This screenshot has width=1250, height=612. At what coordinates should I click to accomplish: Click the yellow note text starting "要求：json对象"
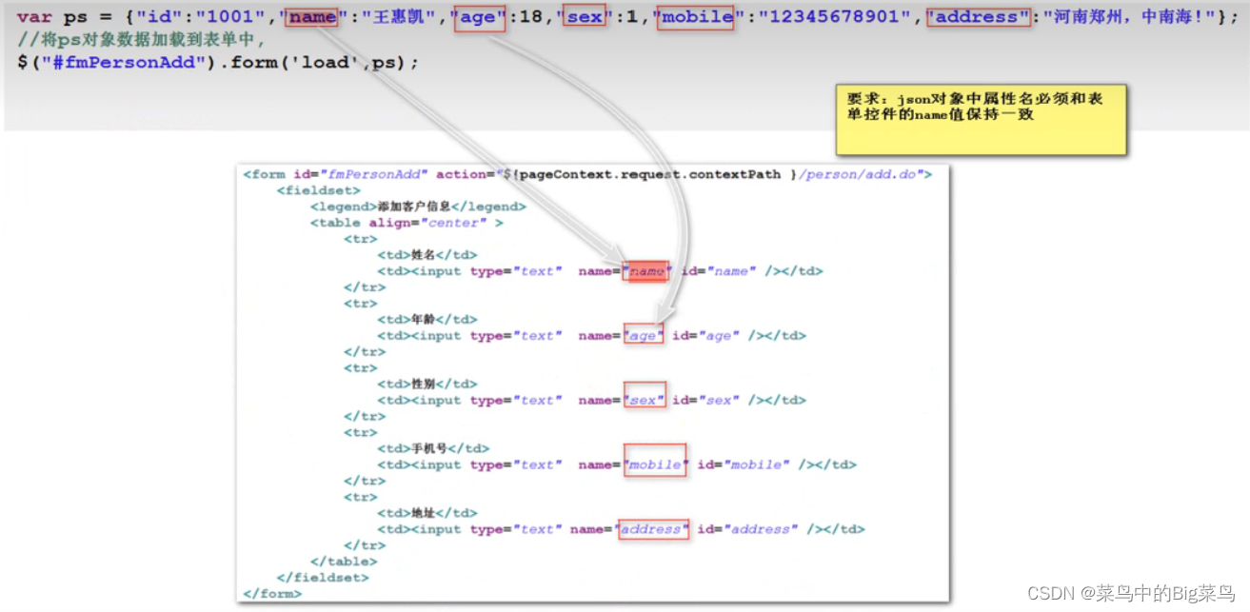coord(975,106)
